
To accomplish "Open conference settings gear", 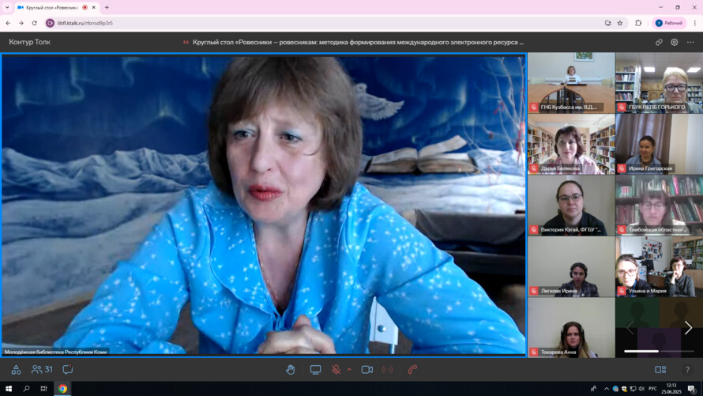I will coord(675,42).
